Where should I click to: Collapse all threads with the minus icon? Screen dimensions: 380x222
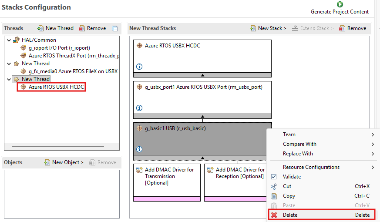point(115,29)
